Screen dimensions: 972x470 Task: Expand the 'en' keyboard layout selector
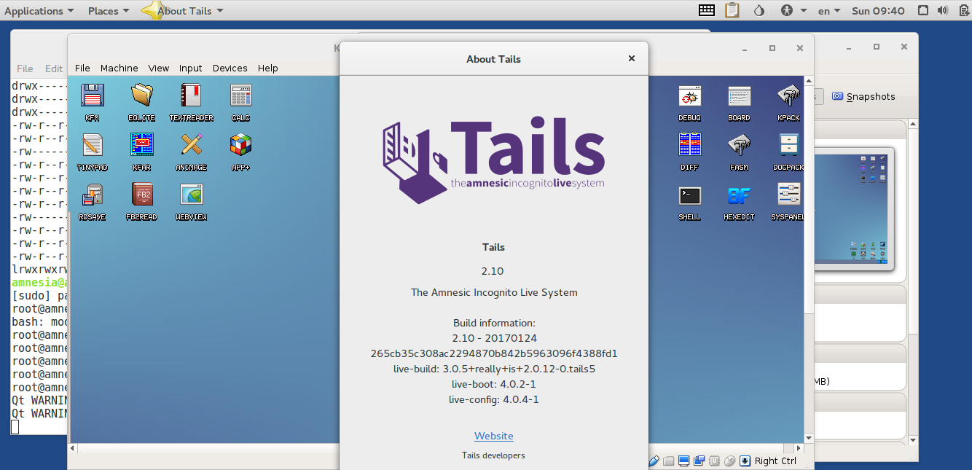tap(829, 11)
